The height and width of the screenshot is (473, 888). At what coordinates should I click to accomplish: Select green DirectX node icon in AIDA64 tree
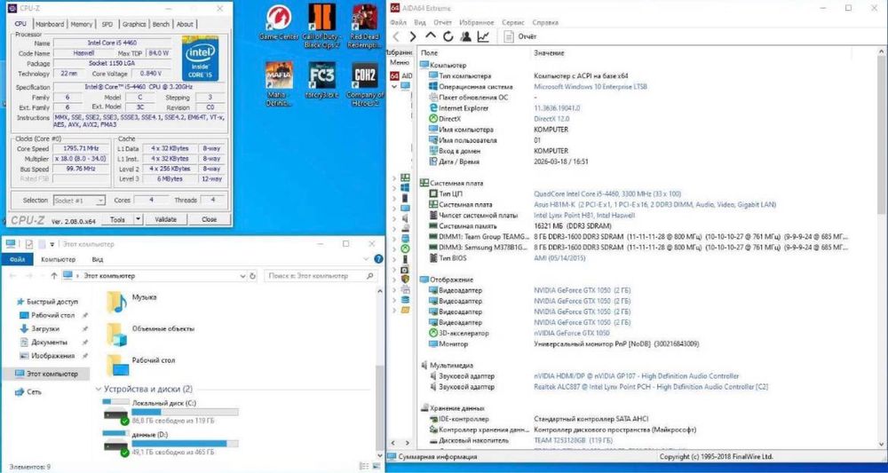[x=405, y=248]
